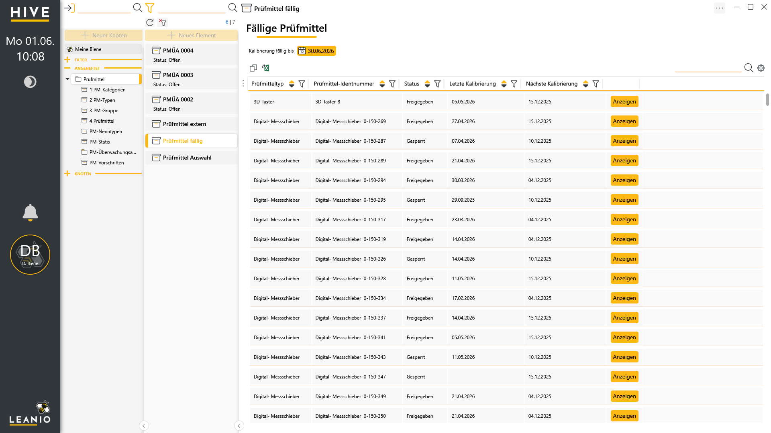Sort by Prüfmitteltyp column
This screenshot has width=771, height=433.
pyautogui.click(x=292, y=84)
